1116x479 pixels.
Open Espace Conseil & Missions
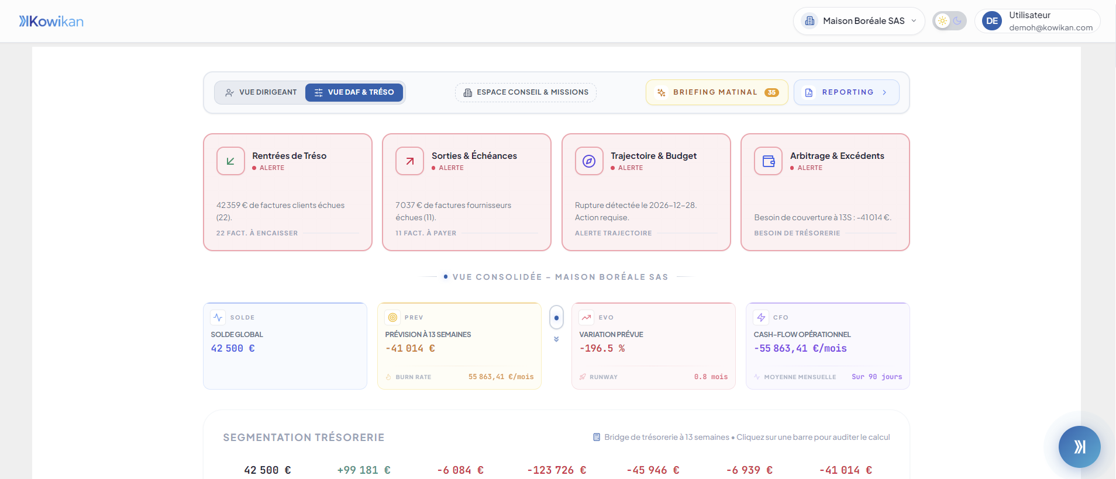pos(525,92)
